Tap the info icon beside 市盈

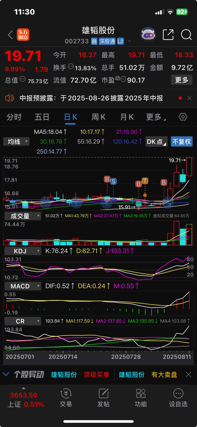pyautogui.click(x=123, y=79)
